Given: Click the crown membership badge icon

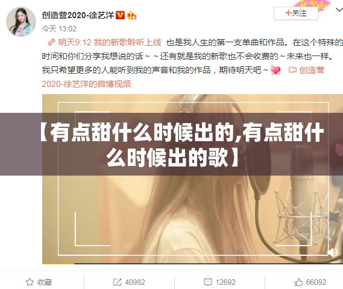Looking at the screenshot, I should [131, 15].
